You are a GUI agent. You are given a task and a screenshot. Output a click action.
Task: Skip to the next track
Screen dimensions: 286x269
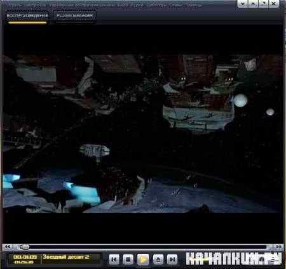coord(172,259)
